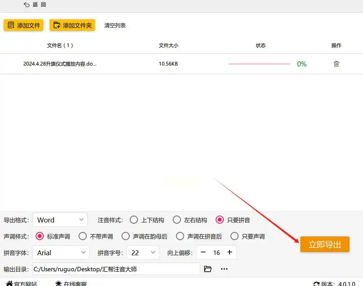
Task: Click the 添加文件夹 button
Action: (72, 25)
